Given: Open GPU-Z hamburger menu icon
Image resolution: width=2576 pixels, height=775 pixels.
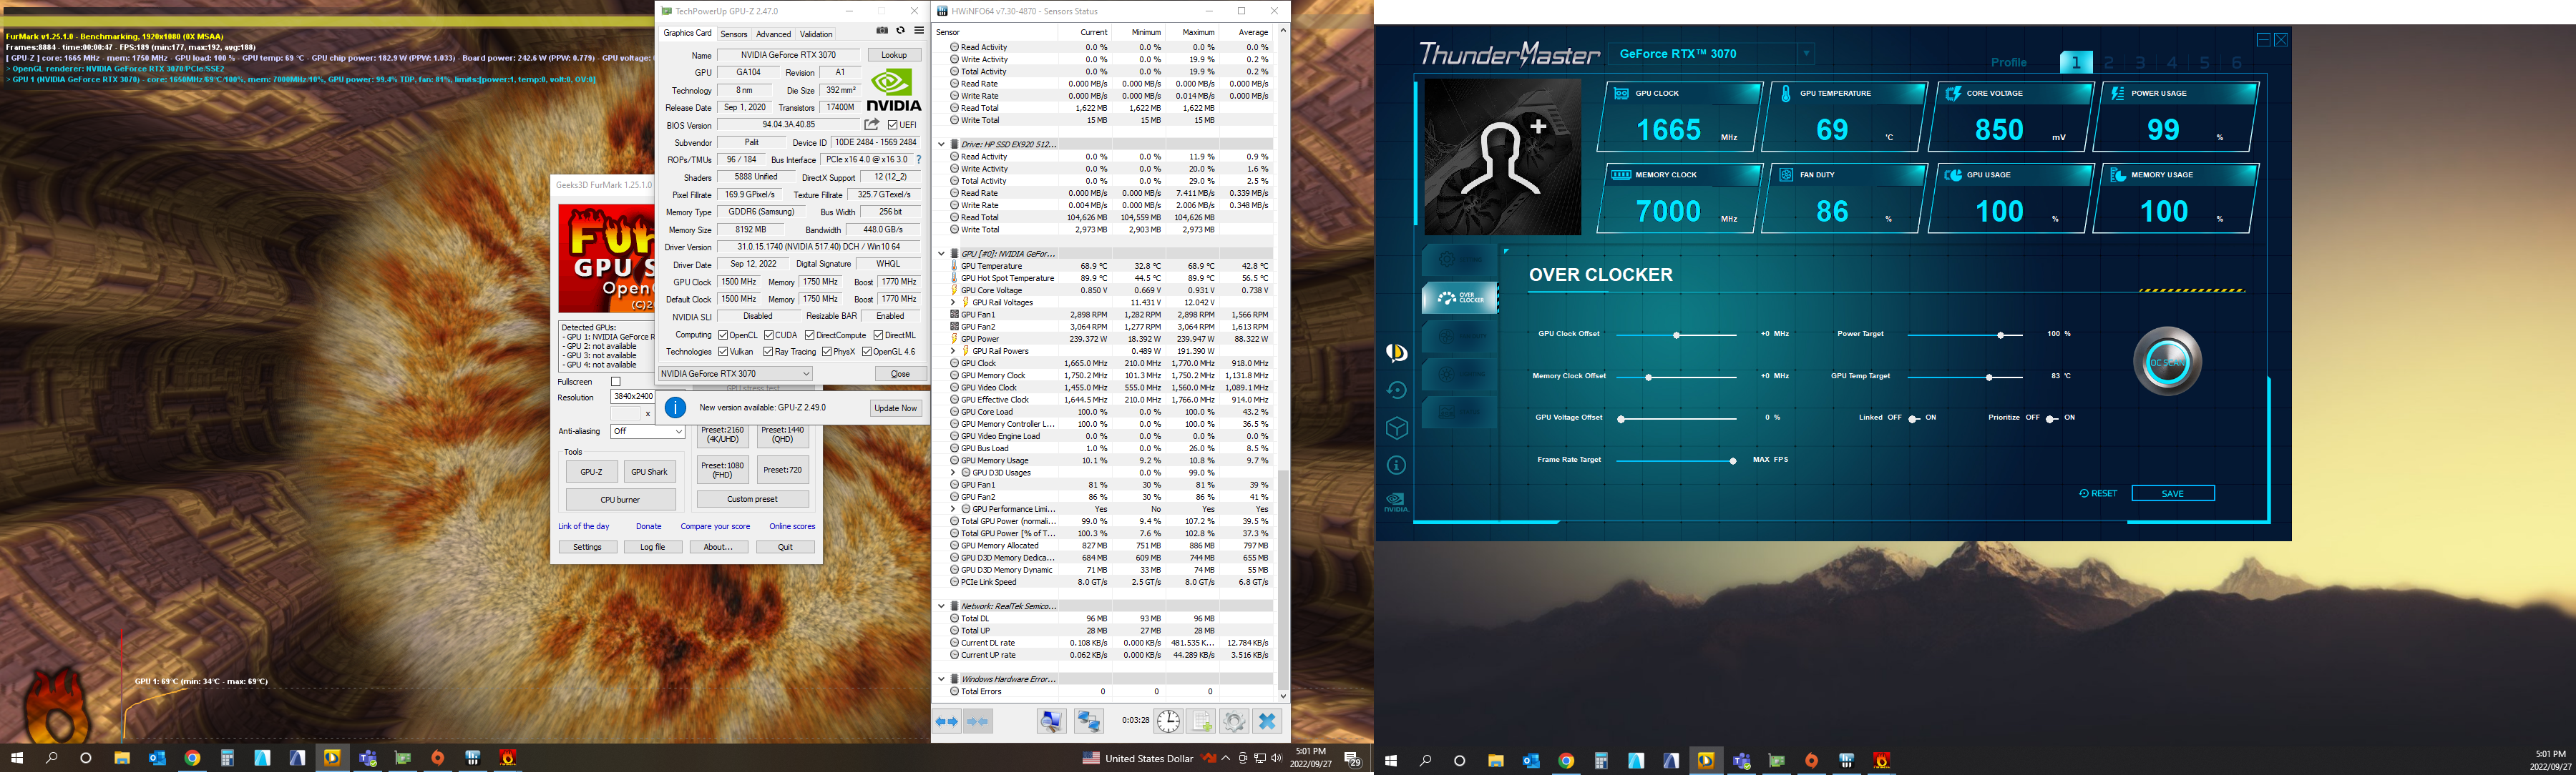Looking at the screenshot, I should tap(919, 31).
